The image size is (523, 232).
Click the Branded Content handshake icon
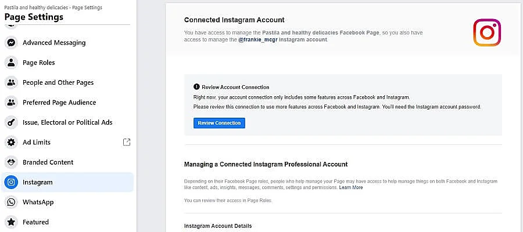pos(10,162)
